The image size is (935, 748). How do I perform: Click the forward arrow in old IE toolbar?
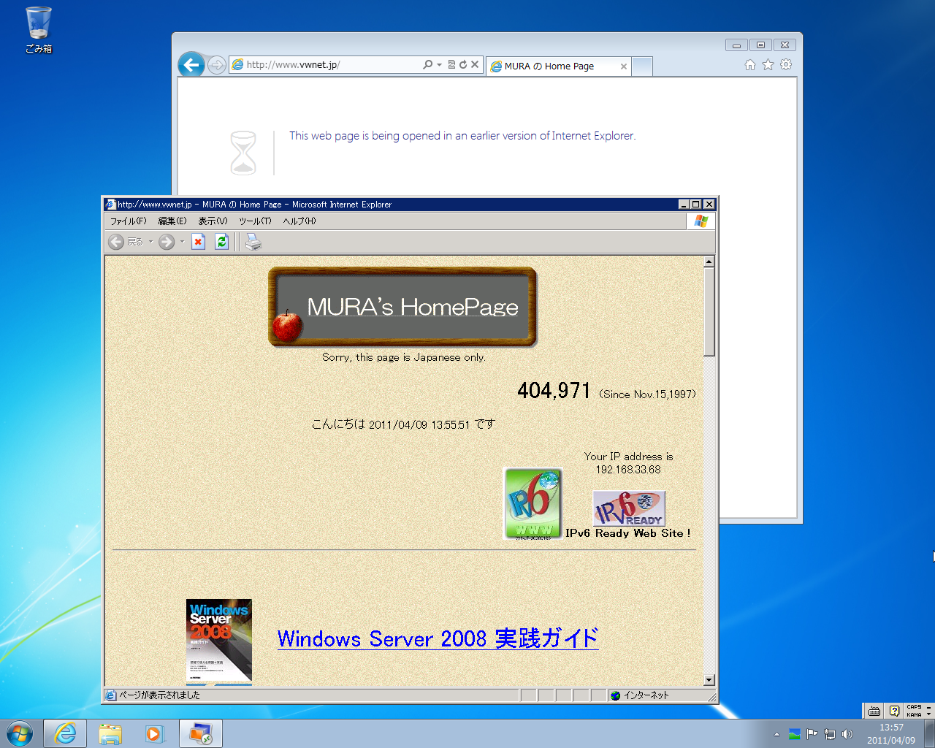coord(167,242)
